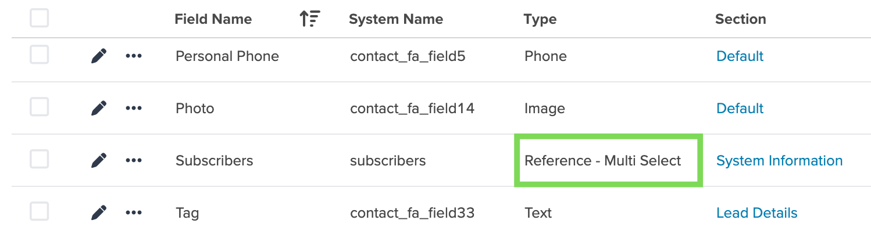Open Default section link for Photo
The width and height of the screenshot is (871, 238).
(x=740, y=109)
